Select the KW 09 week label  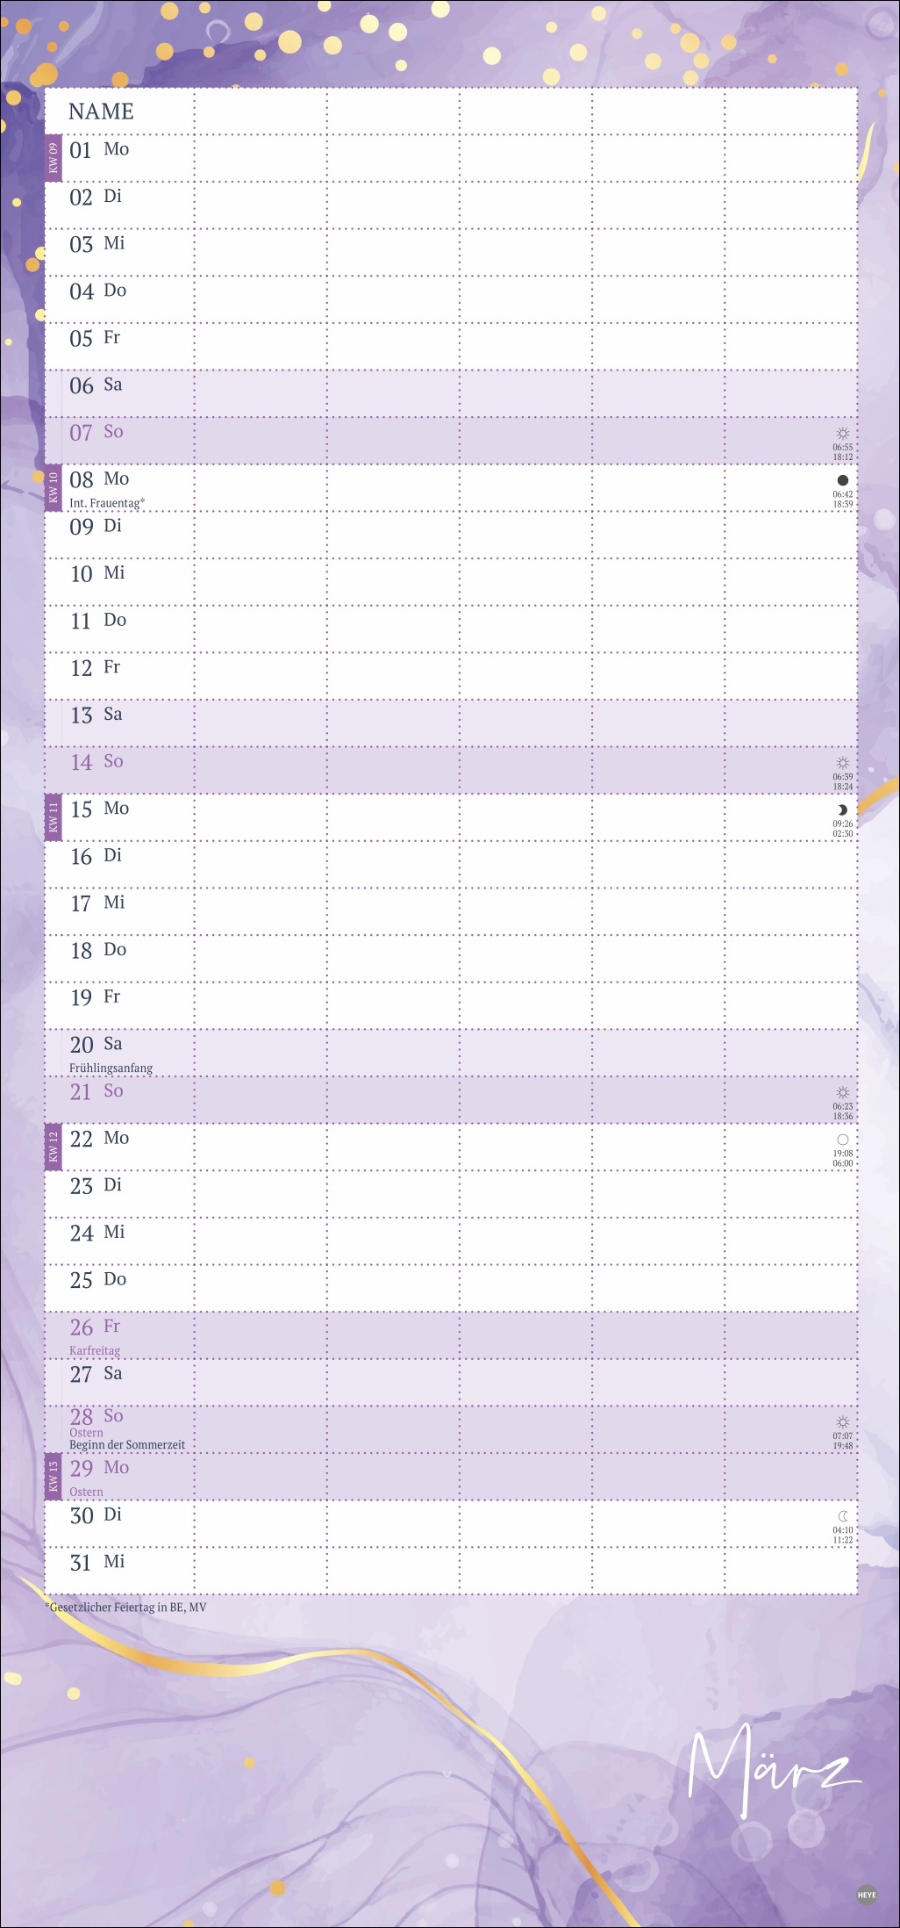click(x=53, y=158)
